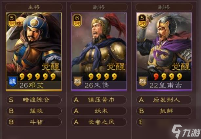Open the rightmost 副将 slot header
Viewport: 201px width, 139px height.
click(x=164, y=7)
